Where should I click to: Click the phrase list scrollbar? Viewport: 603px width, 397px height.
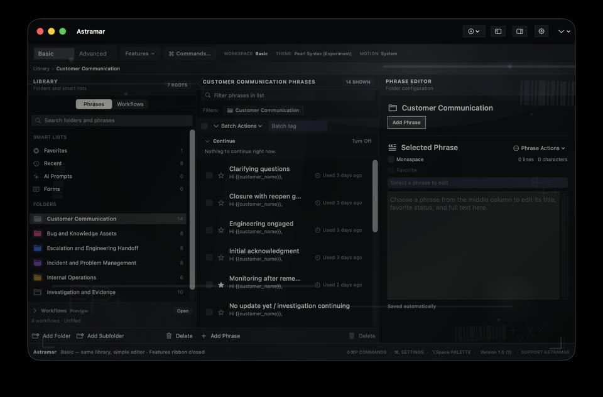point(375,196)
